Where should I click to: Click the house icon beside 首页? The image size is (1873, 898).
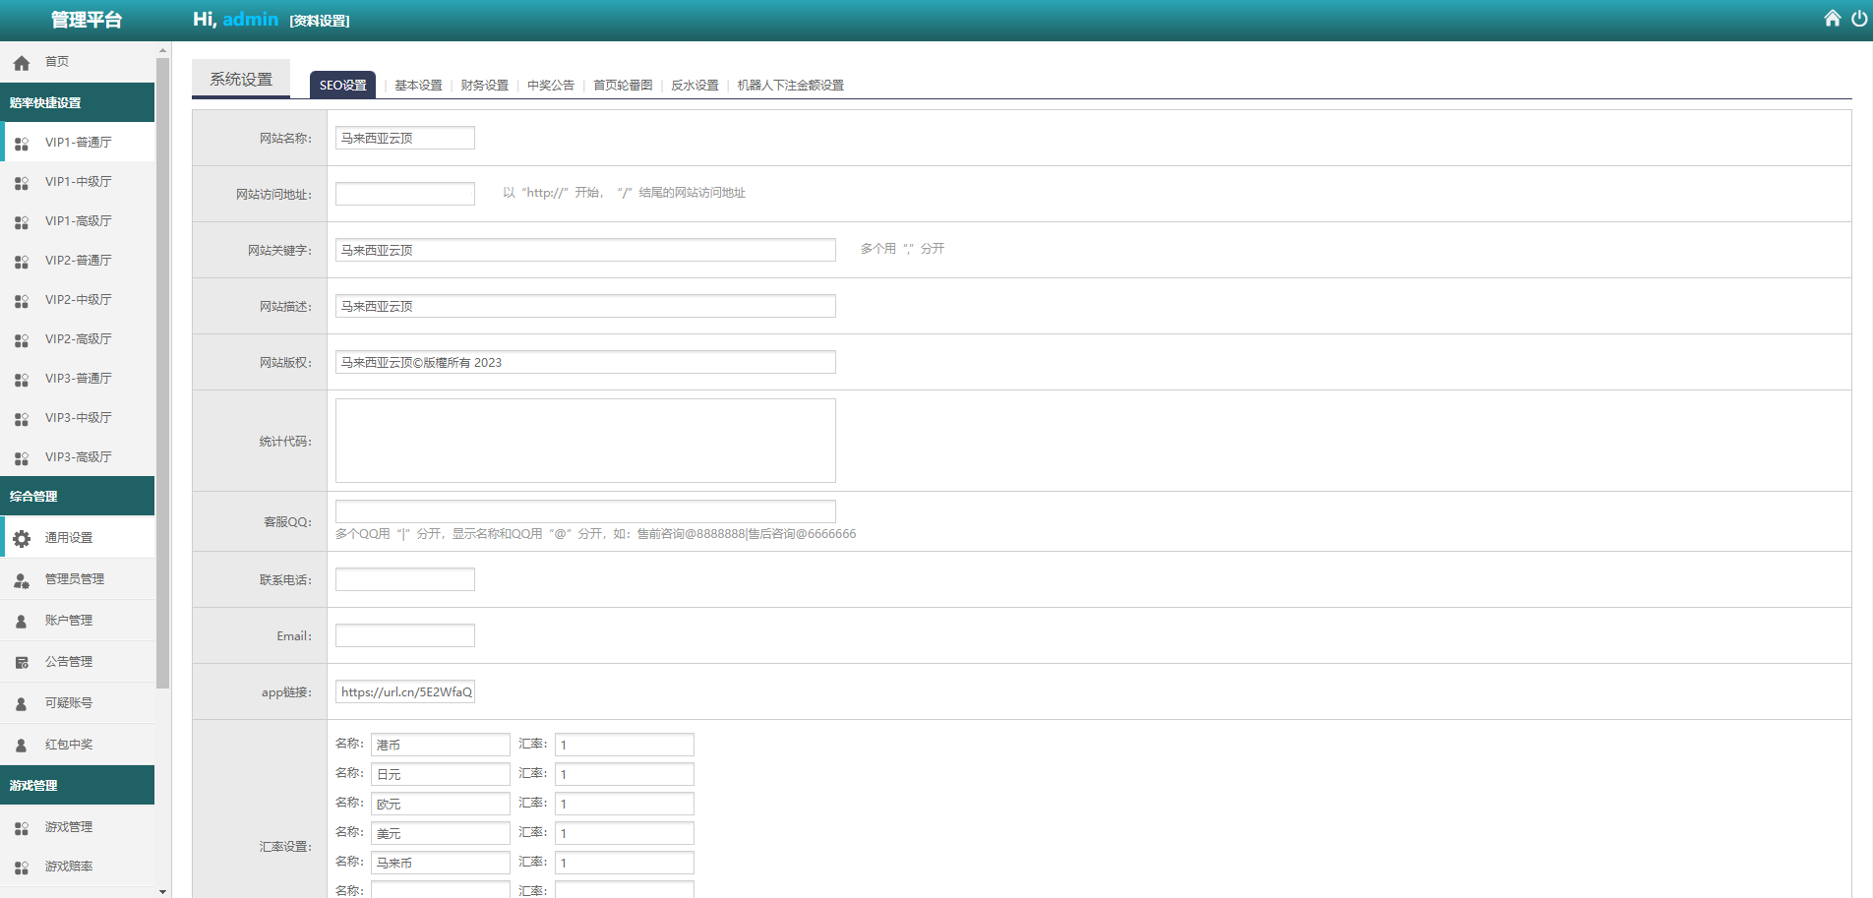coord(22,63)
